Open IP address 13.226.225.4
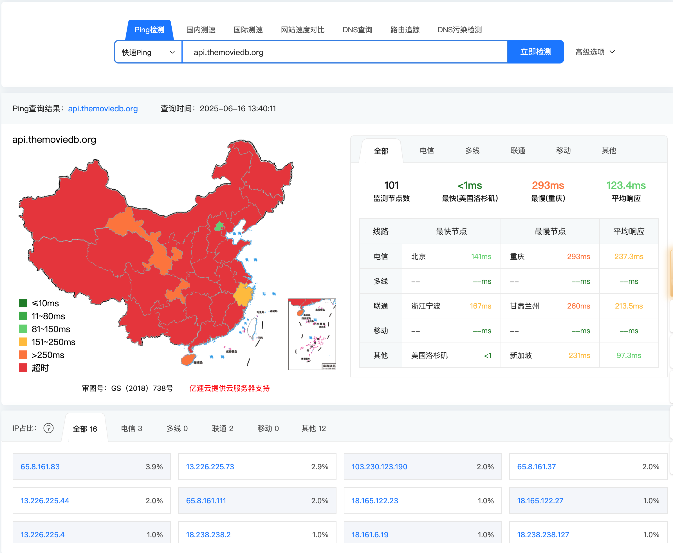 [x=42, y=535]
